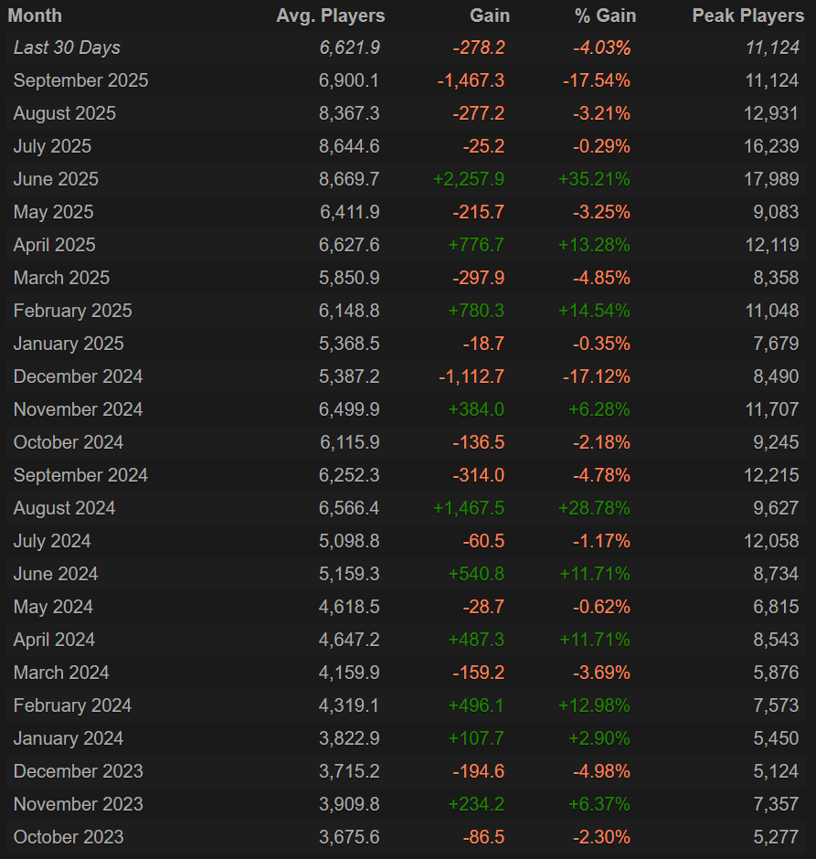Click average players value 6,115.9
This screenshot has height=859, width=816.
[350, 442]
